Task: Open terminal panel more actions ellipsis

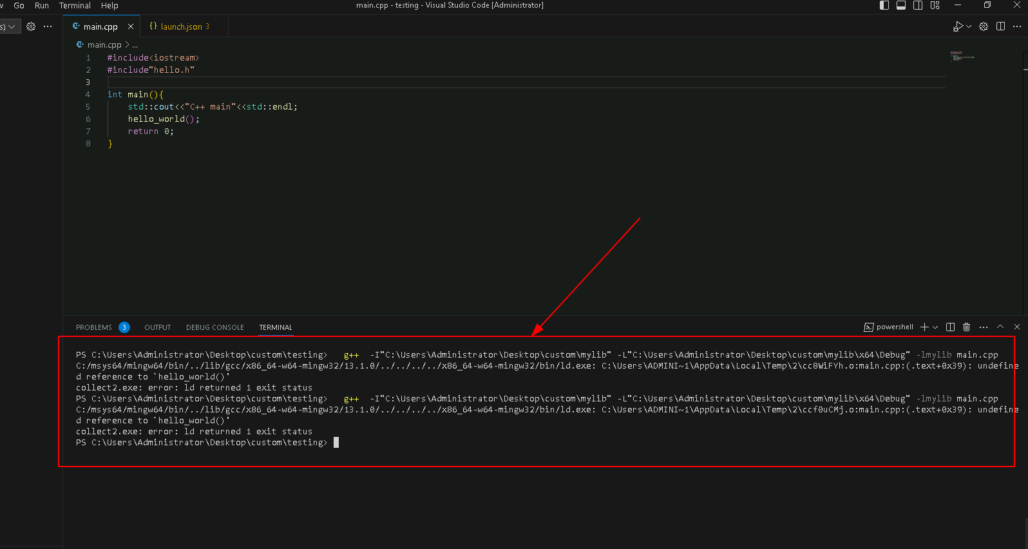Action: click(x=984, y=327)
